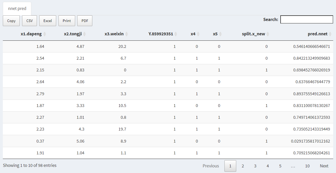Click x3.weixin cell 8.9
Screen dimensions: 336x173
coord(123,141)
